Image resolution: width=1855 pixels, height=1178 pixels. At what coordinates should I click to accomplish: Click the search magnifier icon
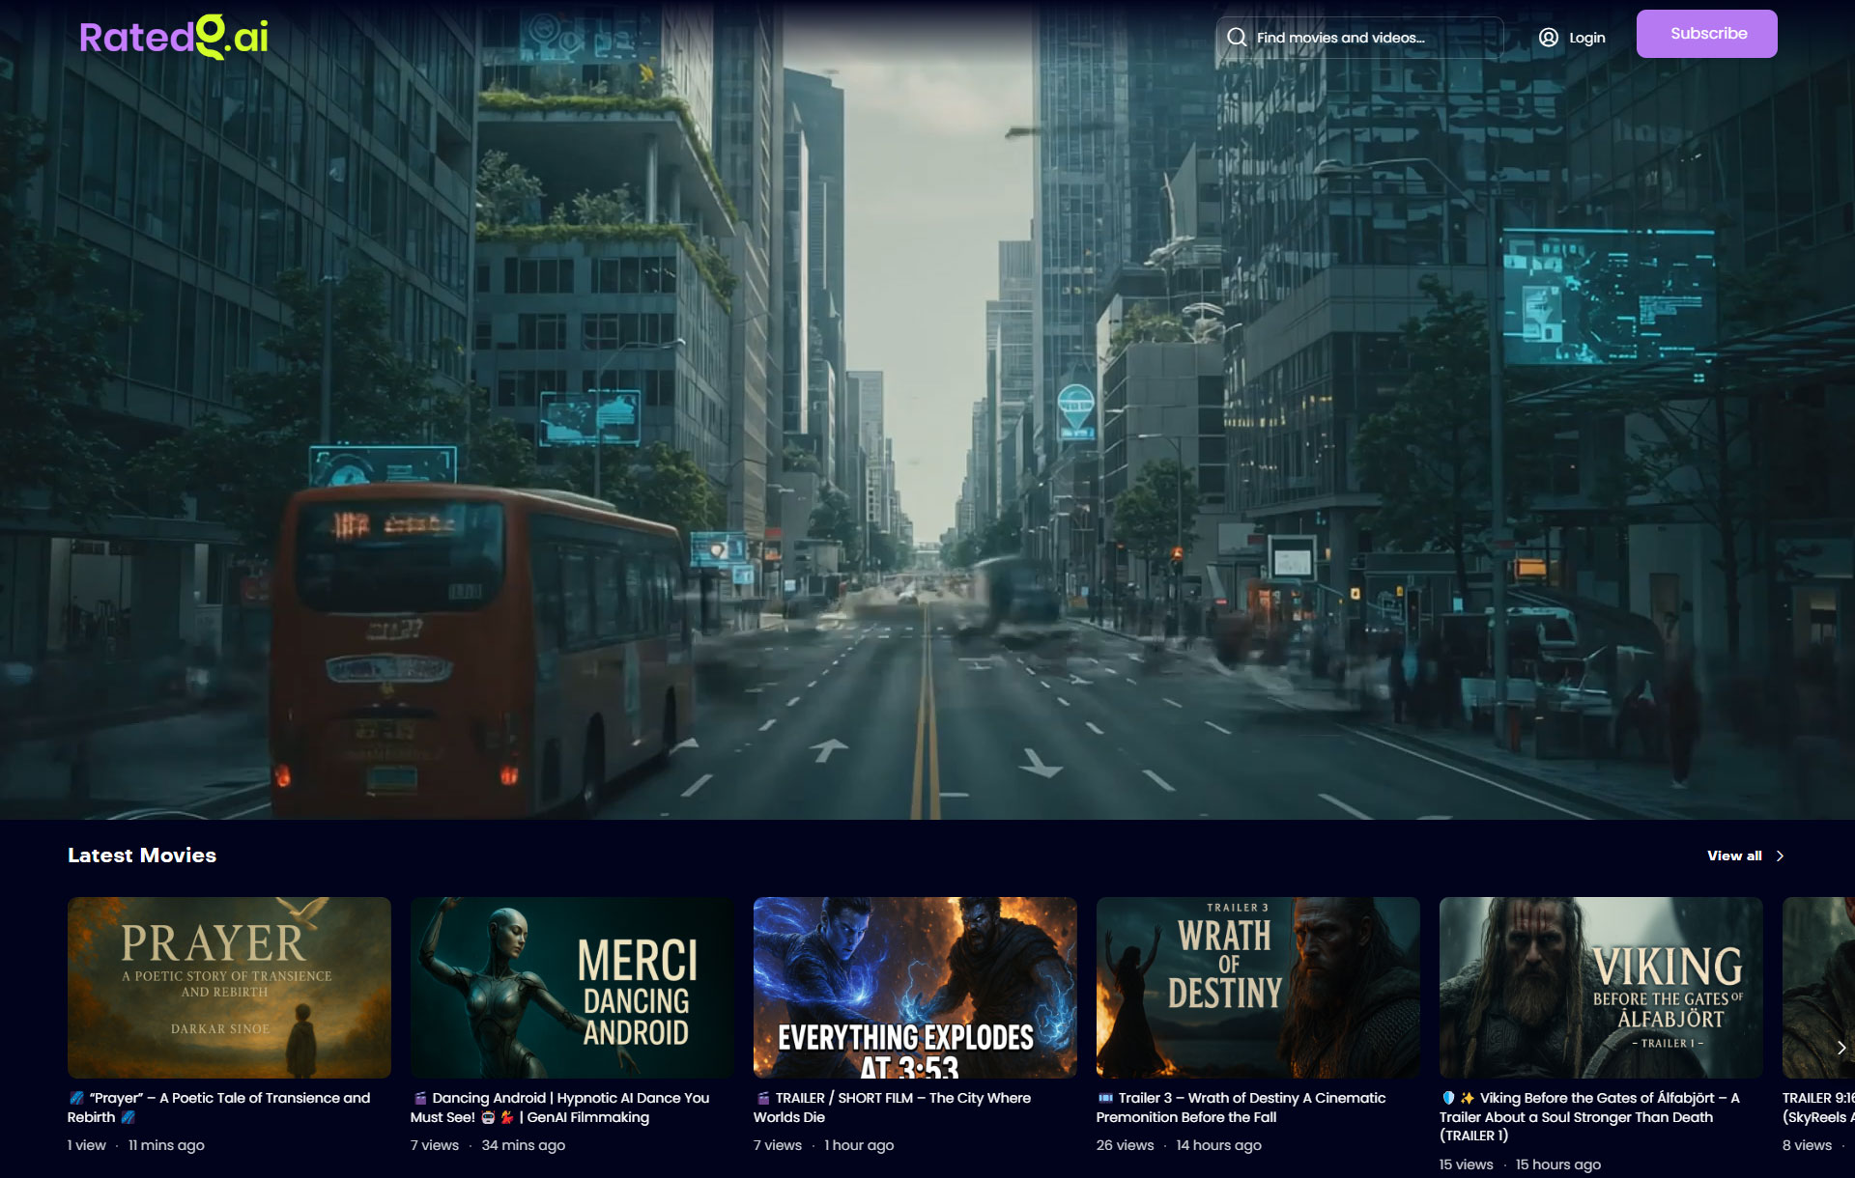pos(1237,37)
